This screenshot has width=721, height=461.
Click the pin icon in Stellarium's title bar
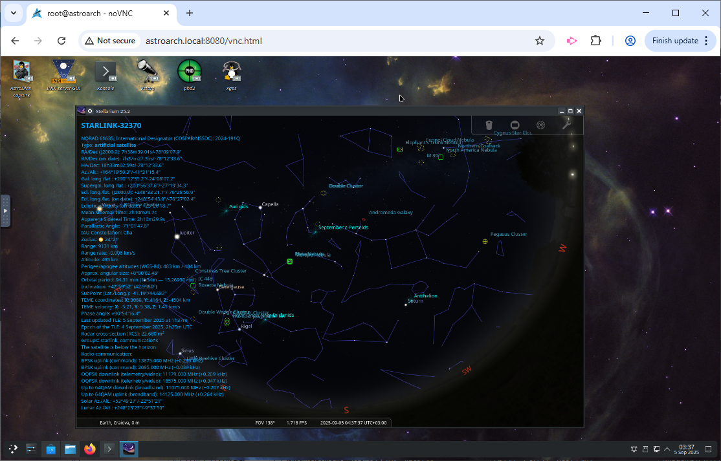90,111
